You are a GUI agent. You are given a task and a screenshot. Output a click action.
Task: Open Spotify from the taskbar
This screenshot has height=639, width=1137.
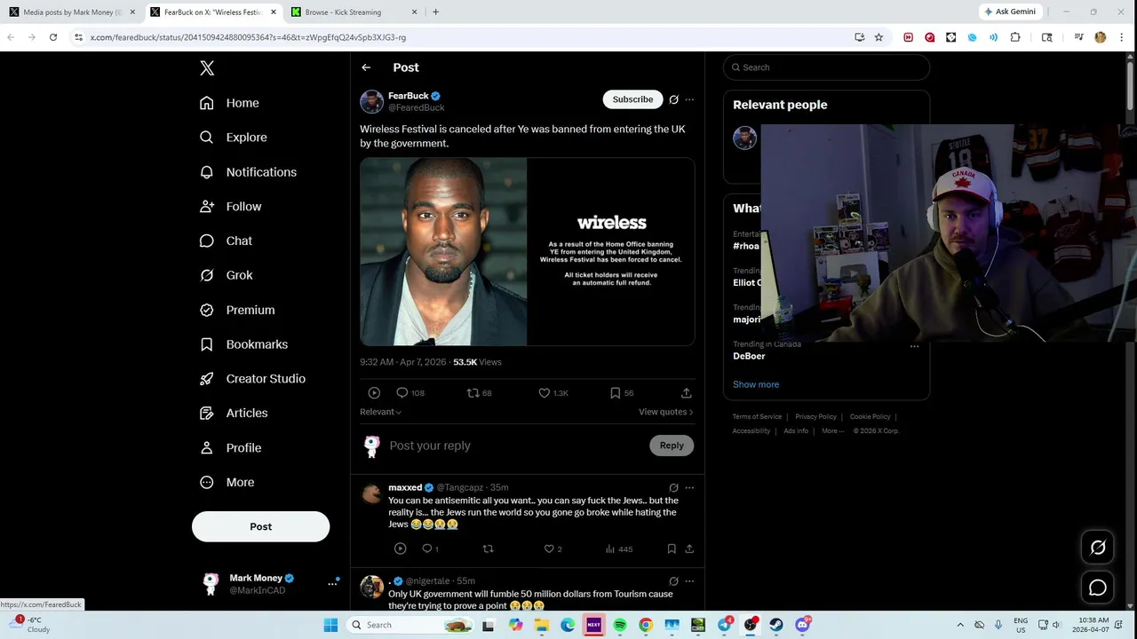click(x=620, y=625)
